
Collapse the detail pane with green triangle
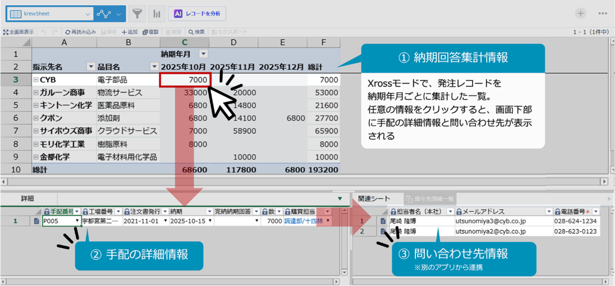tap(340, 198)
